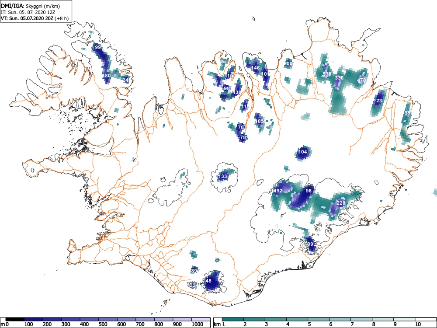
Task: Click the 115 map label
Action: tap(229, 76)
